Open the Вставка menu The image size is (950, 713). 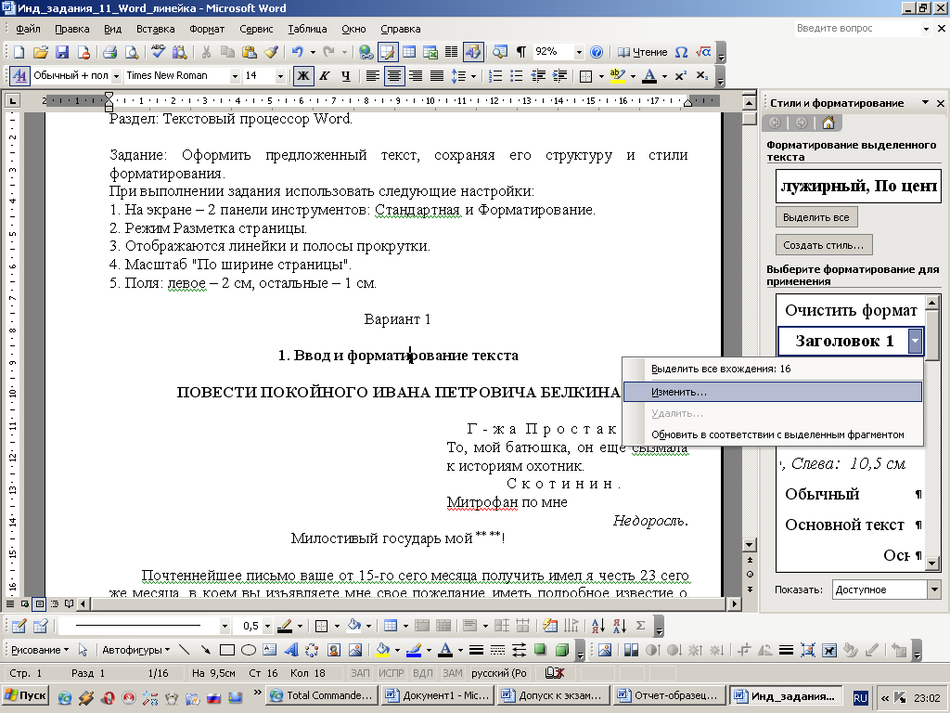click(x=155, y=29)
